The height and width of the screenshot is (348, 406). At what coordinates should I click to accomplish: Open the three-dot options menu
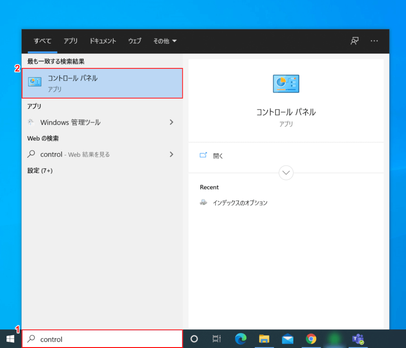[x=374, y=41]
